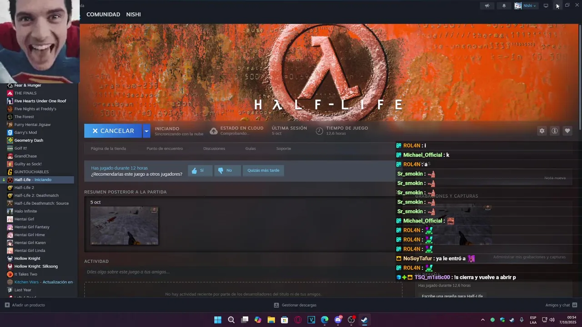Viewport: 582px width, 327px height.
Task: Open the 5 oct gameplay screenshot thumbnail
Action: 124,226
